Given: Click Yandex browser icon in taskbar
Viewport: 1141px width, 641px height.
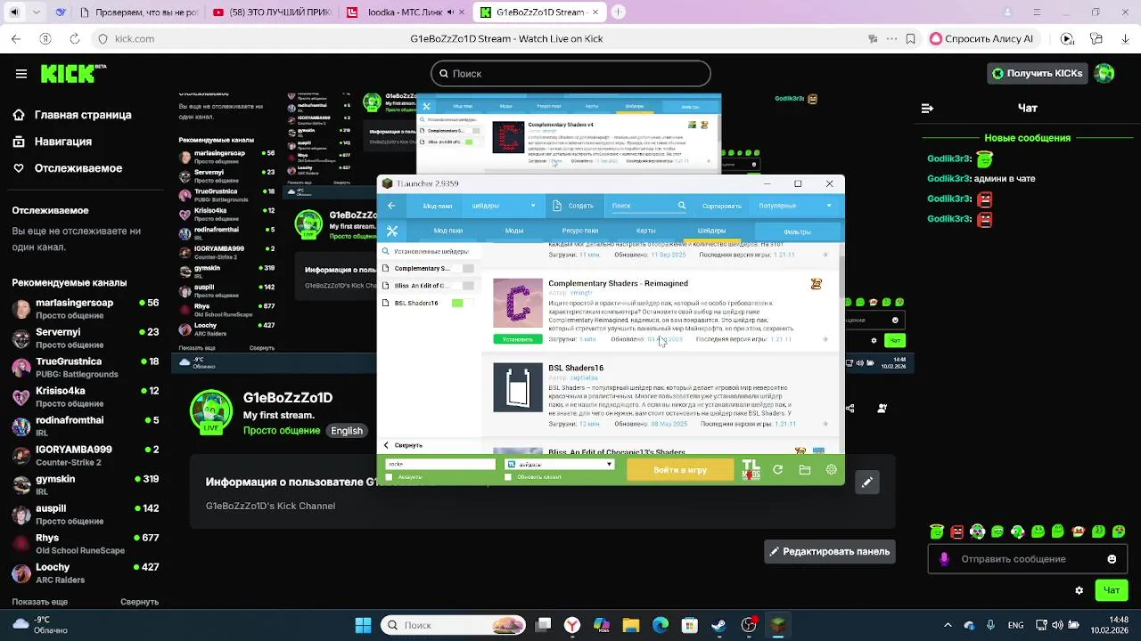Looking at the screenshot, I should point(572,625).
